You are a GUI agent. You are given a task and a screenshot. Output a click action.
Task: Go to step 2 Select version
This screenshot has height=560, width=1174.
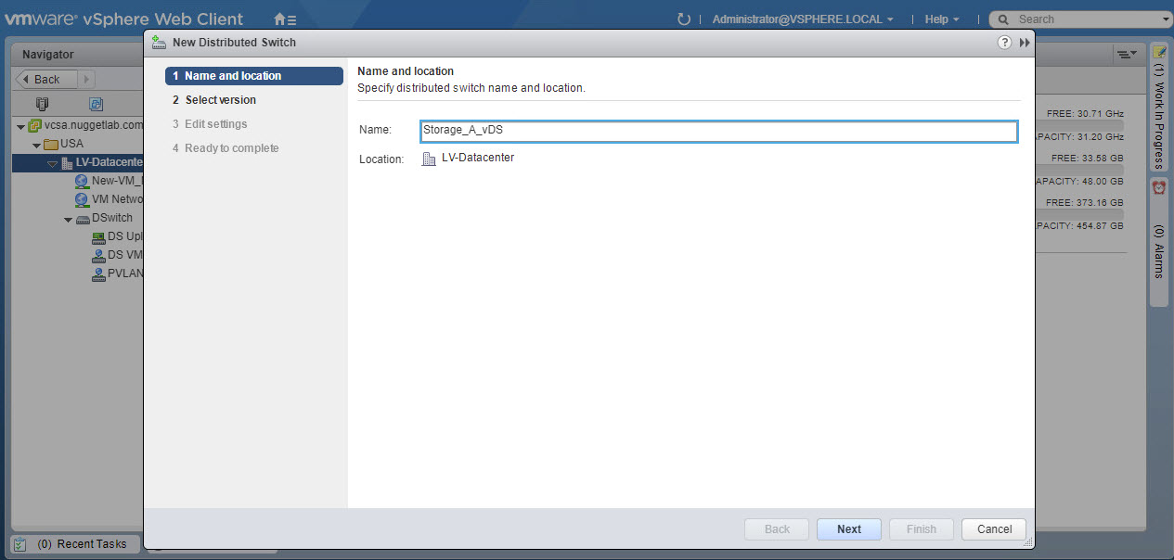(220, 100)
